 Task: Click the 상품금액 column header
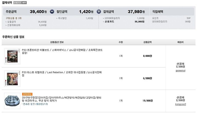click(x=147, y=42)
